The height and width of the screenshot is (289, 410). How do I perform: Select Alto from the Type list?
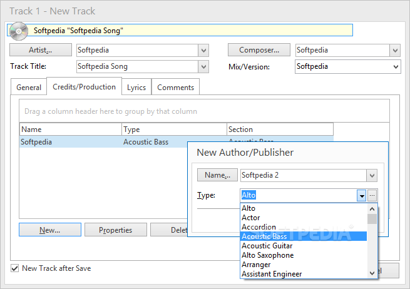click(x=304, y=208)
